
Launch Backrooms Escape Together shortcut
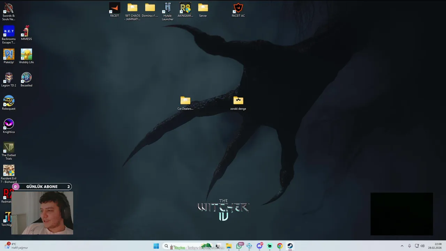click(8, 35)
